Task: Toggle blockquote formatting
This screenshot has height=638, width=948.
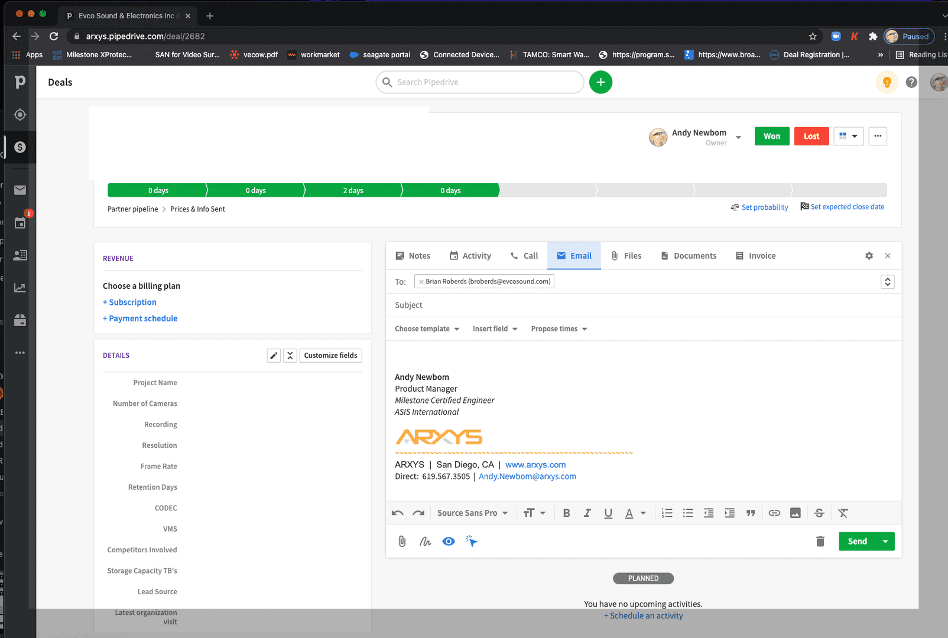Action: click(x=751, y=513)
